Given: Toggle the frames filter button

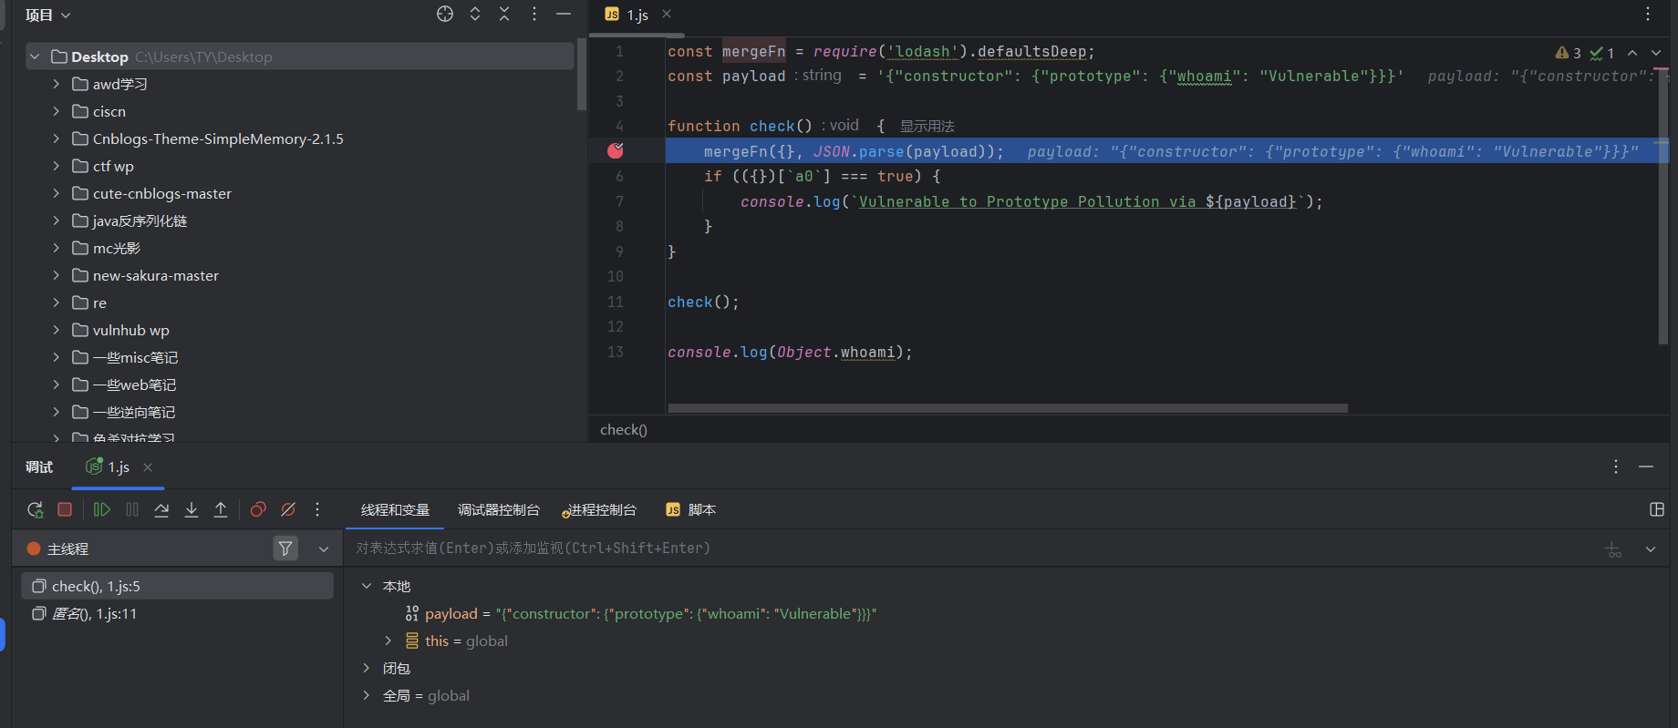Looking at the screenshot, I should 285,548.
